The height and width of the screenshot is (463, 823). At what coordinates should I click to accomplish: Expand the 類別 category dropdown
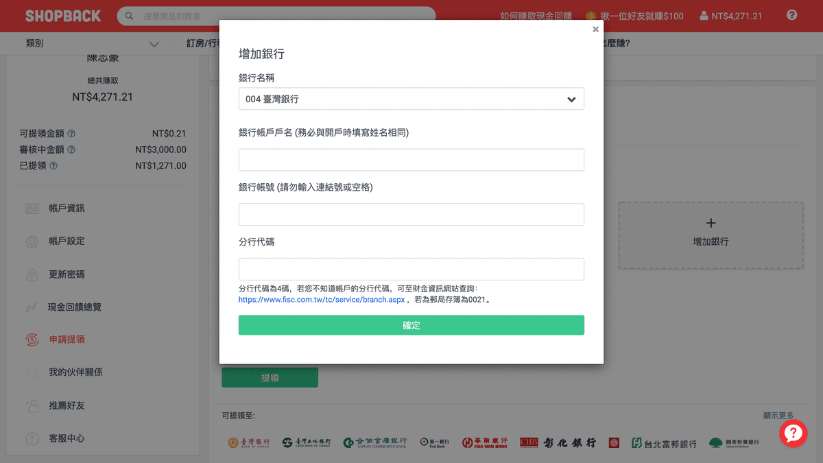click(89, 43)
